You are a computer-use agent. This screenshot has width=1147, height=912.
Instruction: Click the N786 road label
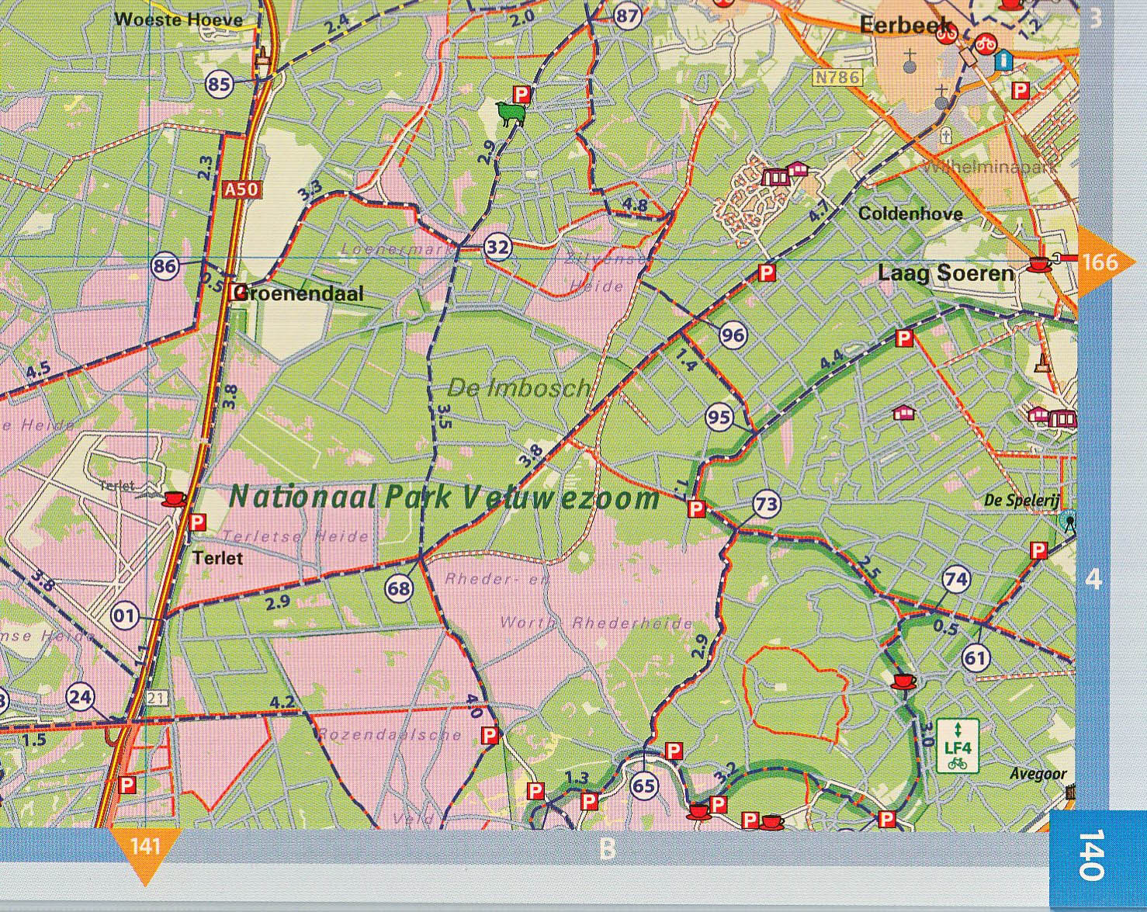[837, 78]
